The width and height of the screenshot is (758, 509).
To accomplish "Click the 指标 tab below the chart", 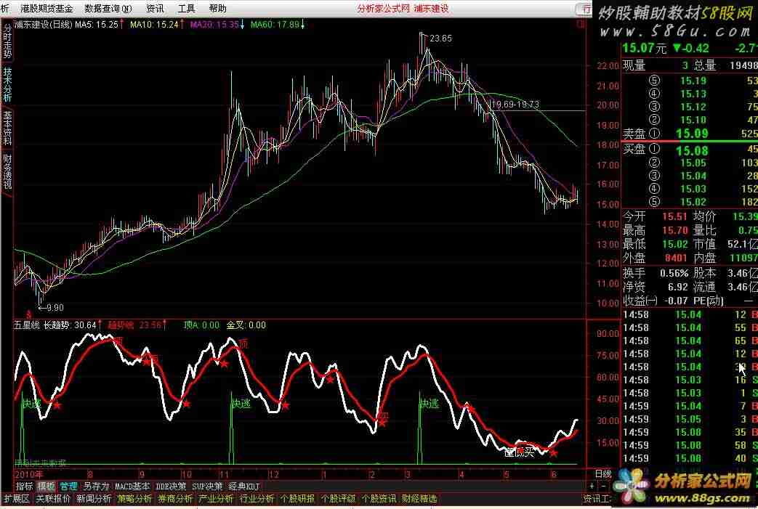I will [24, 486].
